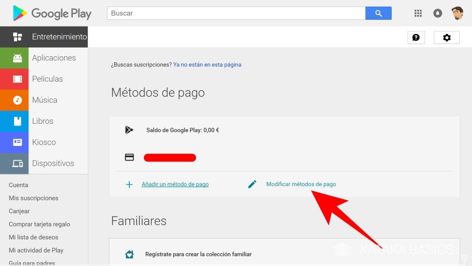Click the blue search magnifier button
This screenshot has height=266, width=472.
378,13
